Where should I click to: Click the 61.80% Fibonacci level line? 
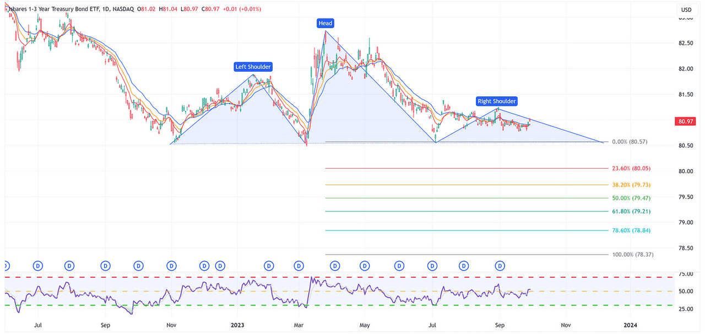(x=468, y=211)
